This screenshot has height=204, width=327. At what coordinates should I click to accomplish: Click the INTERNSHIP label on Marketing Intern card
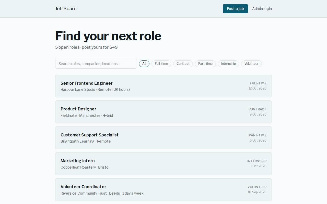click(x=257, y=161)
